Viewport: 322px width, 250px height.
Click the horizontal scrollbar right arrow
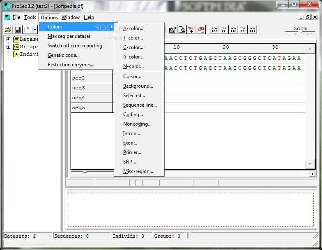click(312, 174)
